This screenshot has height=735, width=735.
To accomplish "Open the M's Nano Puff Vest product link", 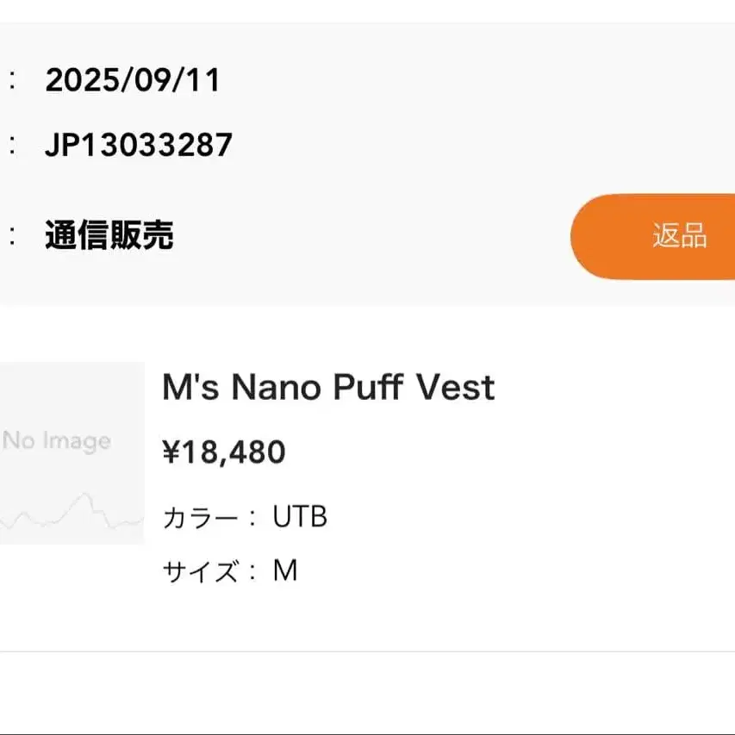I will point(328,388).
